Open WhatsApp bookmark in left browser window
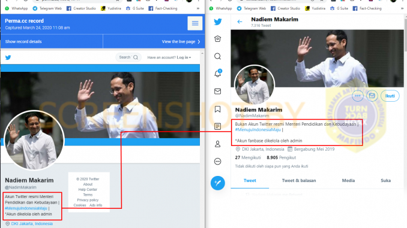This screenshot has height=228, width=407. point(16,8)
